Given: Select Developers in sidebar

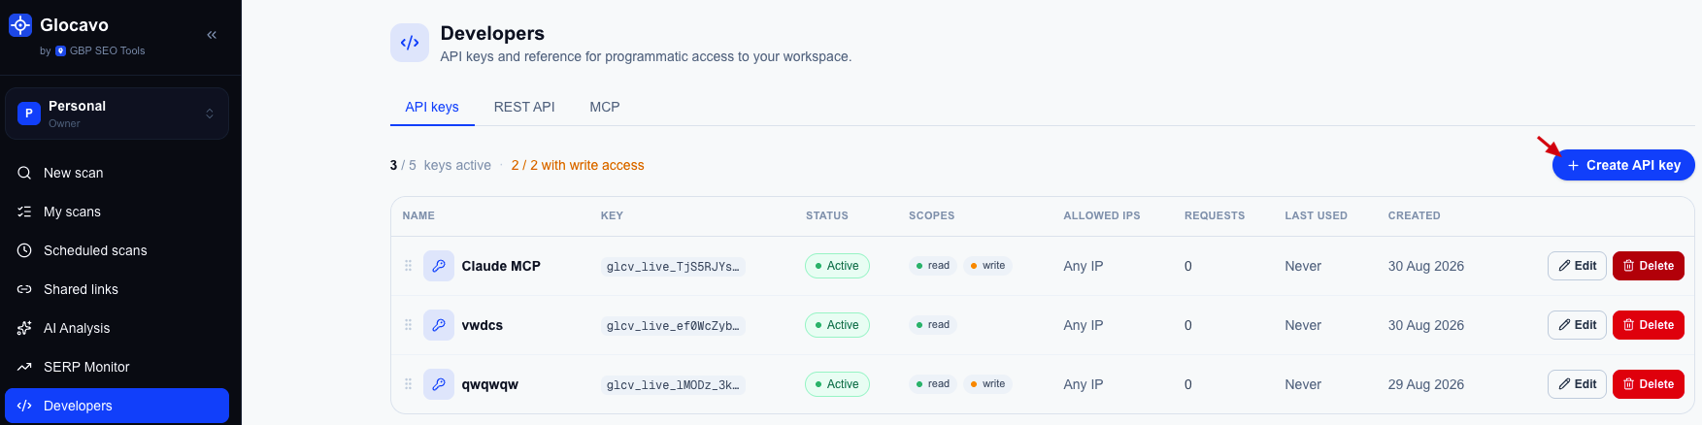Looking at the screenshot, I should pyautogui.click(x=117, y=406).
